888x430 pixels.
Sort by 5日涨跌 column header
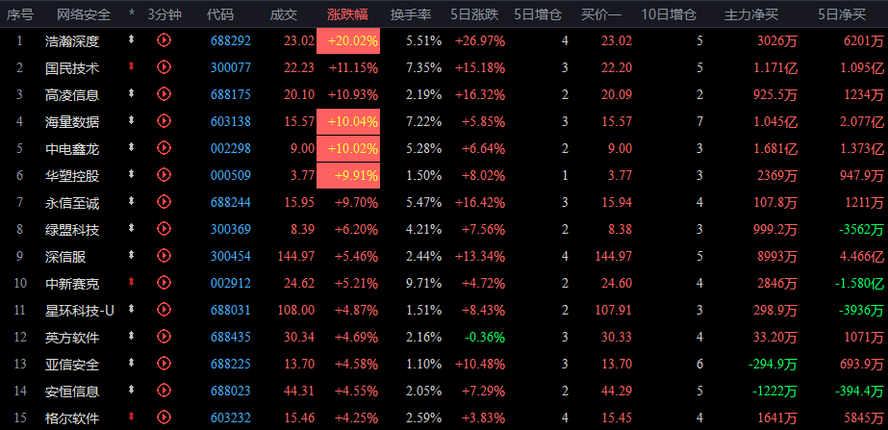[474, 14]
